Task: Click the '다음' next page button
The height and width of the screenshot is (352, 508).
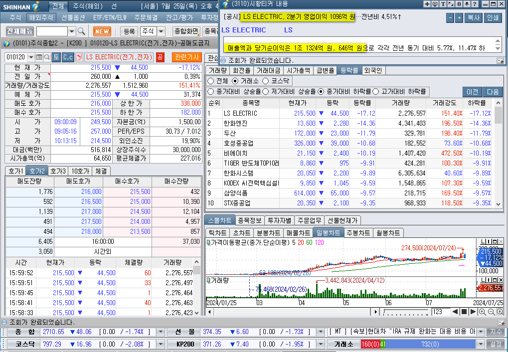Action: (x=493, y=92)
